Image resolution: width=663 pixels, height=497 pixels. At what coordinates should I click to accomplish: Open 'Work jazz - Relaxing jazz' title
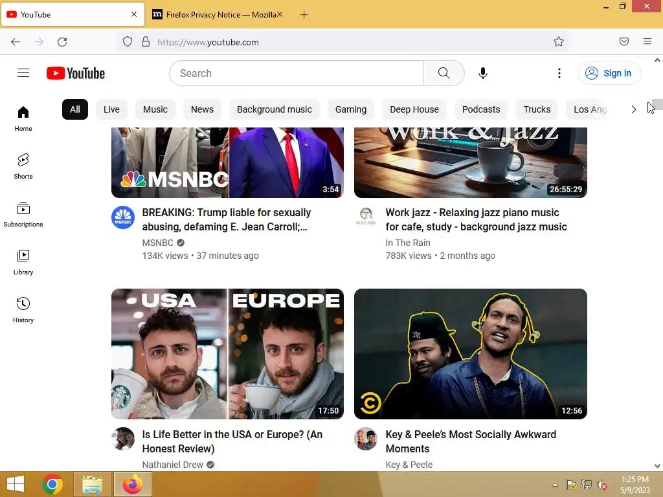(476, 220)
